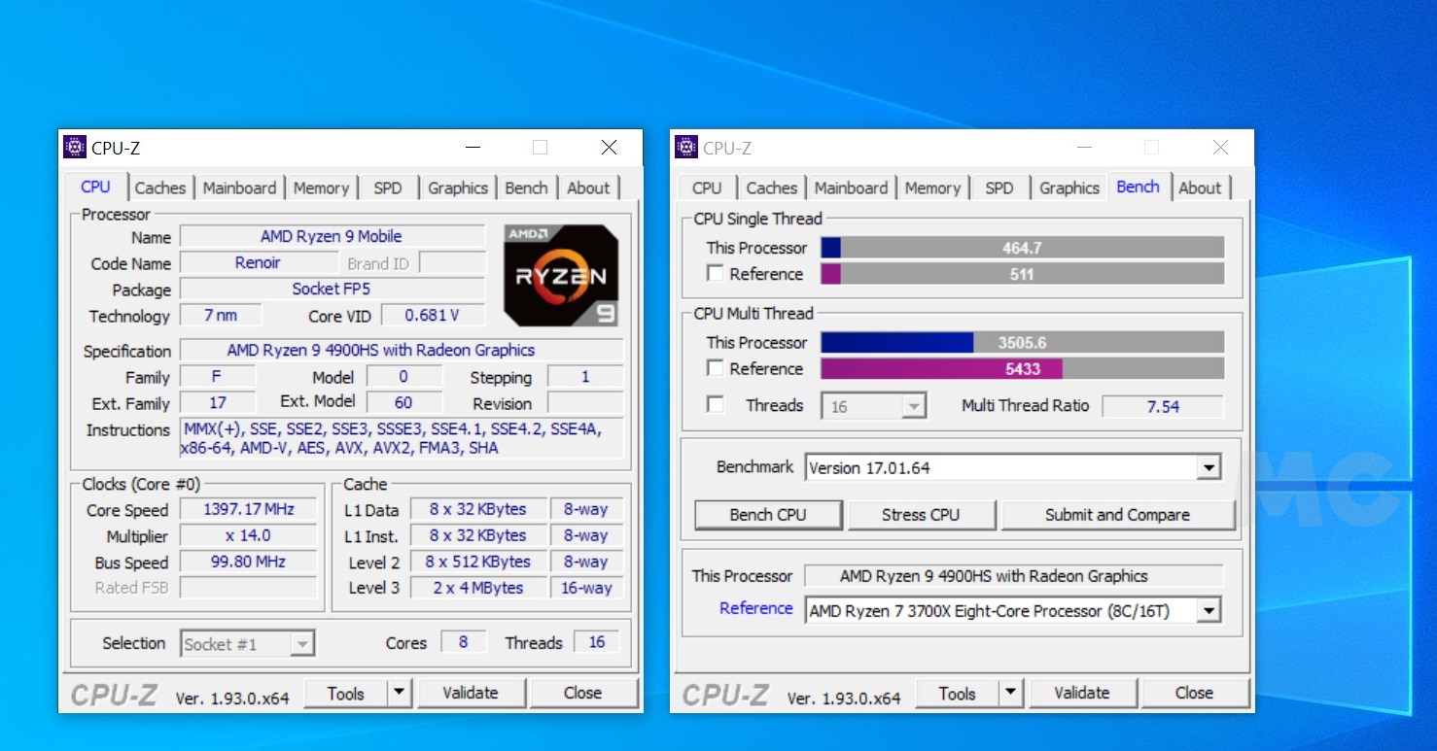The image size is (1437, 751).
Task: Click the CPU-Z icon in right window title bar
Action: click(686, 148)
